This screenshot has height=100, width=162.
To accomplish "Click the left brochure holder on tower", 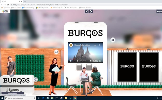I will point(79,67).
